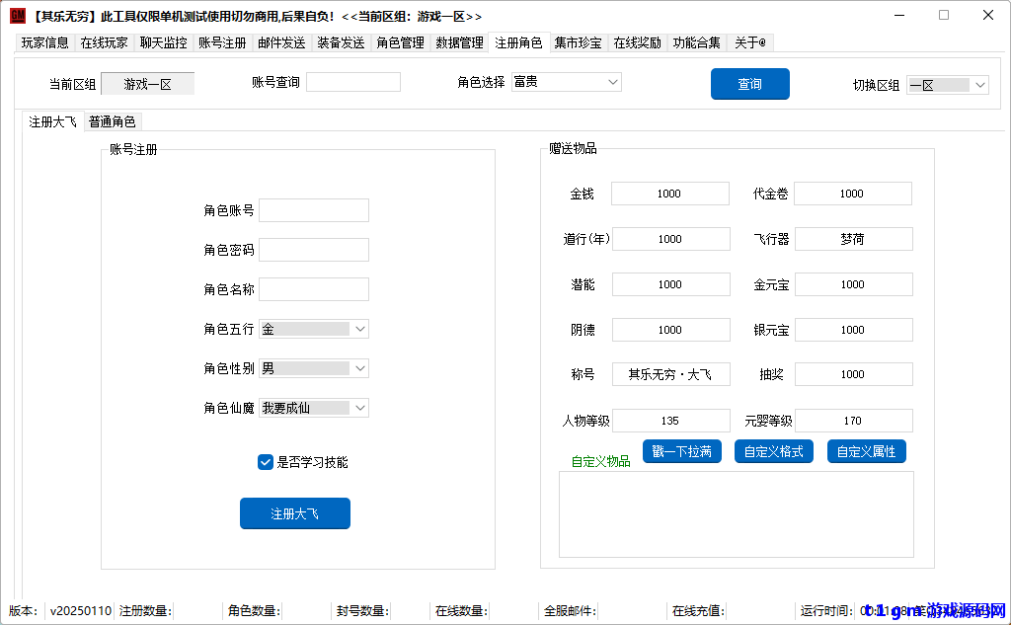
Task: Click the blue 查询 query button
Action: coord(749,84)
